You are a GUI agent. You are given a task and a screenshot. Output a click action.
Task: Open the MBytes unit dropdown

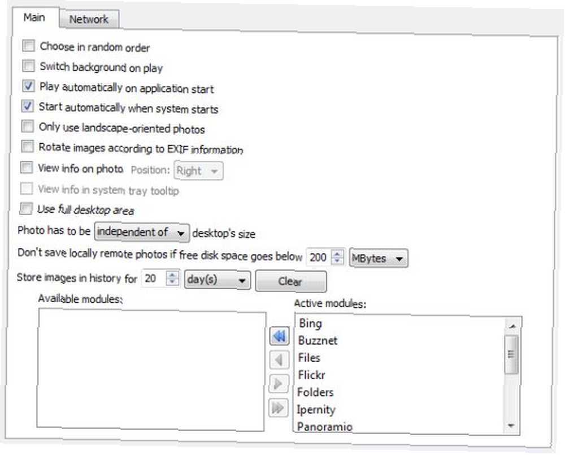point(379,259)
